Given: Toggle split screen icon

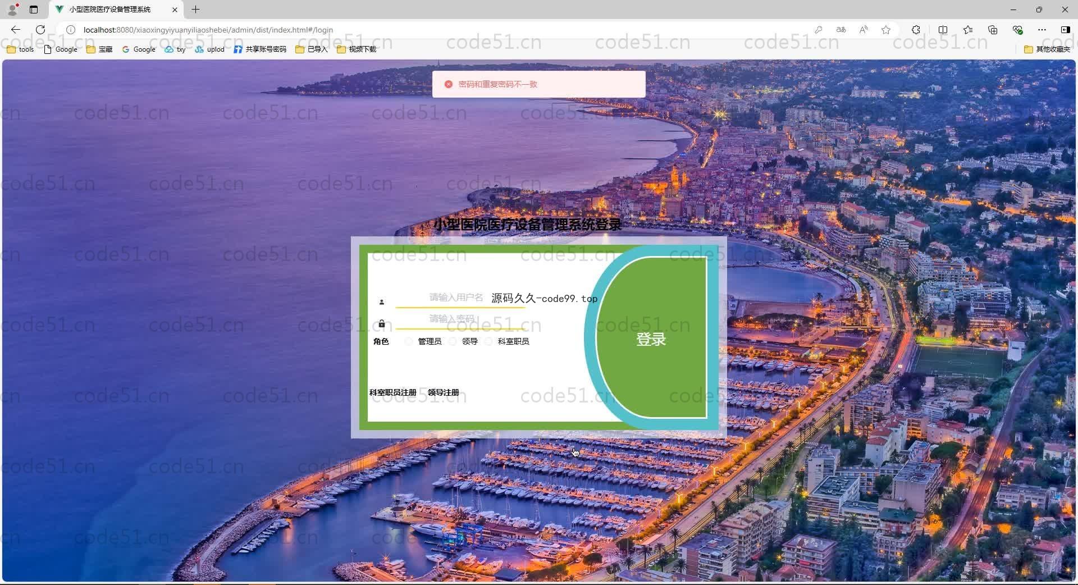Looking at the screenshot, I should tap(943, 30).
